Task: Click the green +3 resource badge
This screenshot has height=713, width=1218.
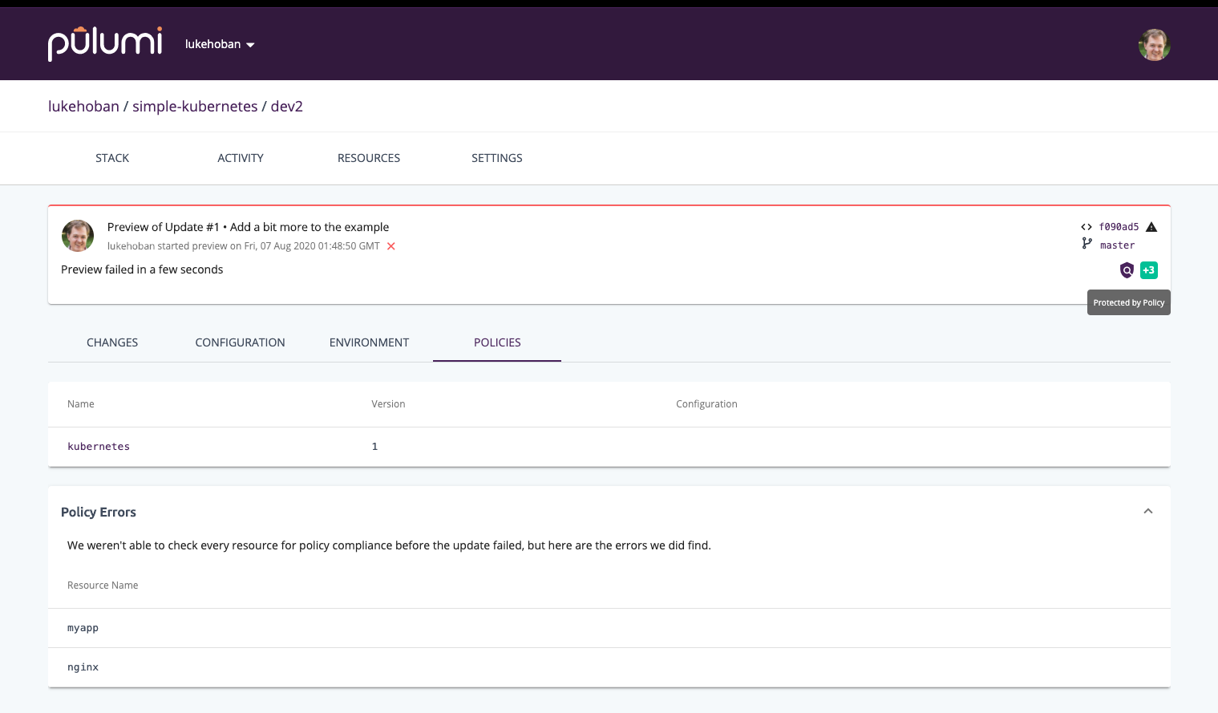Action: [x=1149, y=270]
